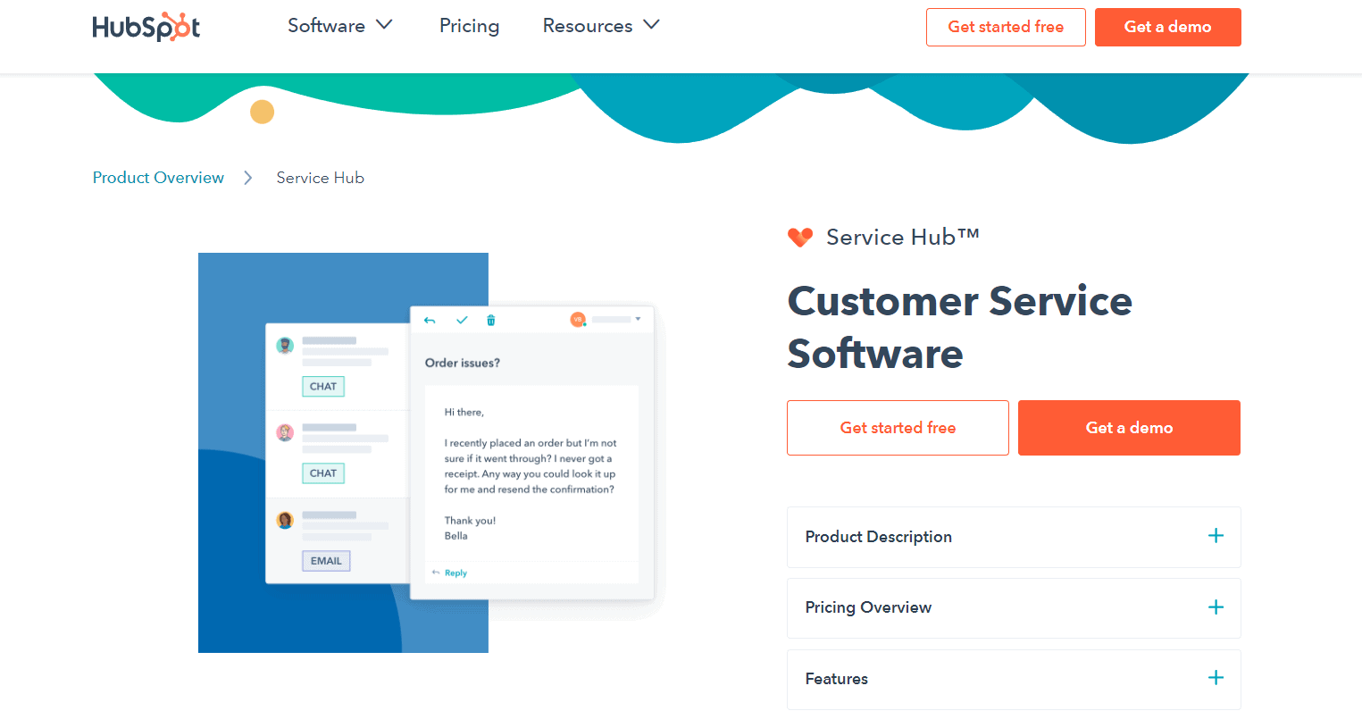Click the orange heart Service Hub icon

pos(800,237)
